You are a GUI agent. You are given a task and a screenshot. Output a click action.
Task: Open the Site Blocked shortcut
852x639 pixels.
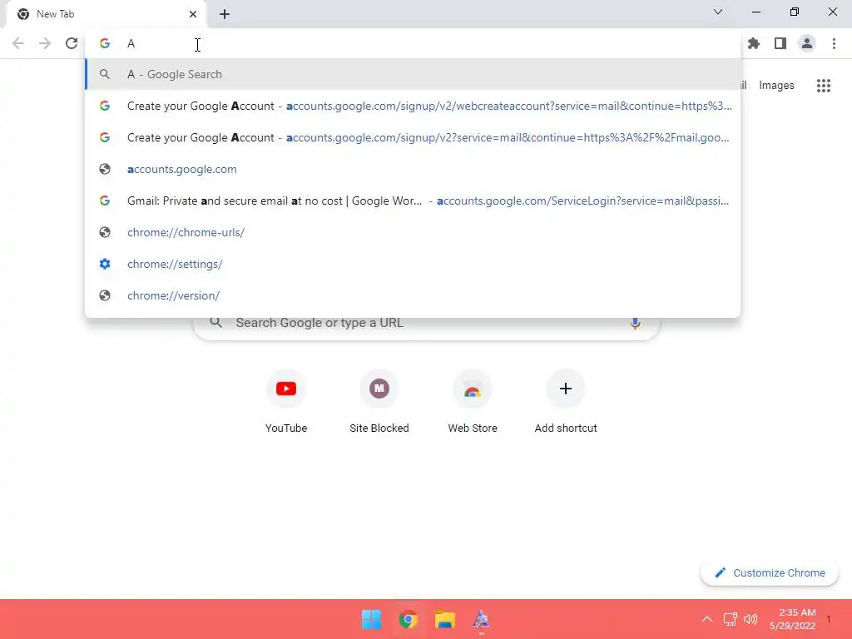(379, 402)
